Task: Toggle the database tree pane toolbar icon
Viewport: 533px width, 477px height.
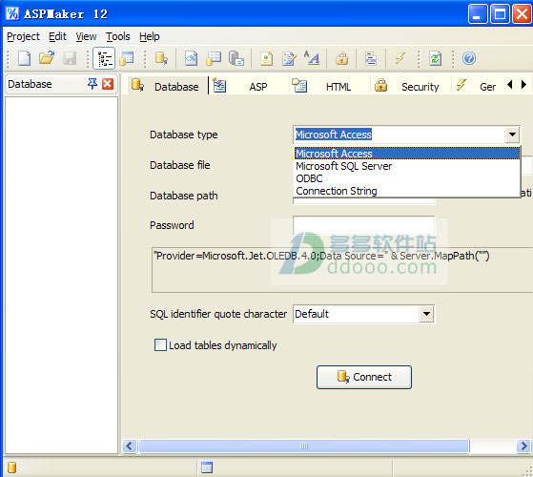Action: tap(104, 58)
